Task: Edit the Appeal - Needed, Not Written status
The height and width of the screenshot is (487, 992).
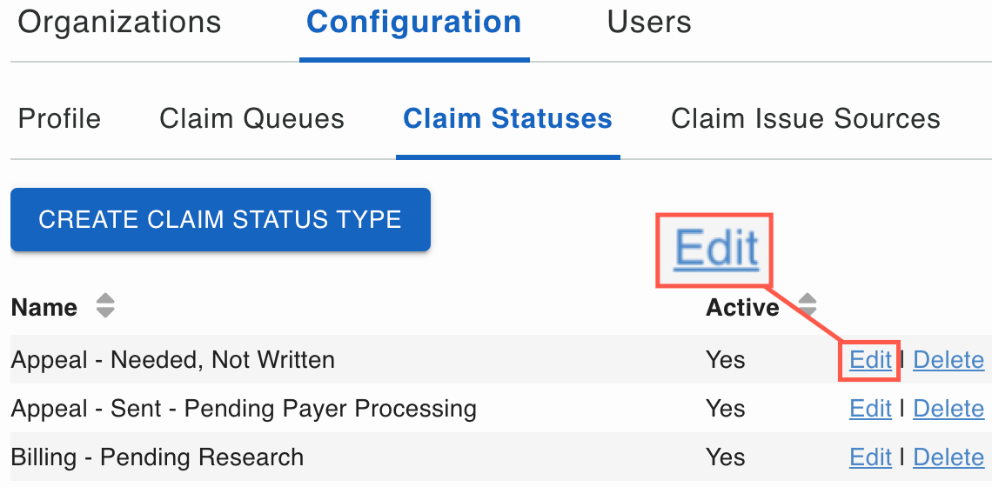Action: point(870,359)
